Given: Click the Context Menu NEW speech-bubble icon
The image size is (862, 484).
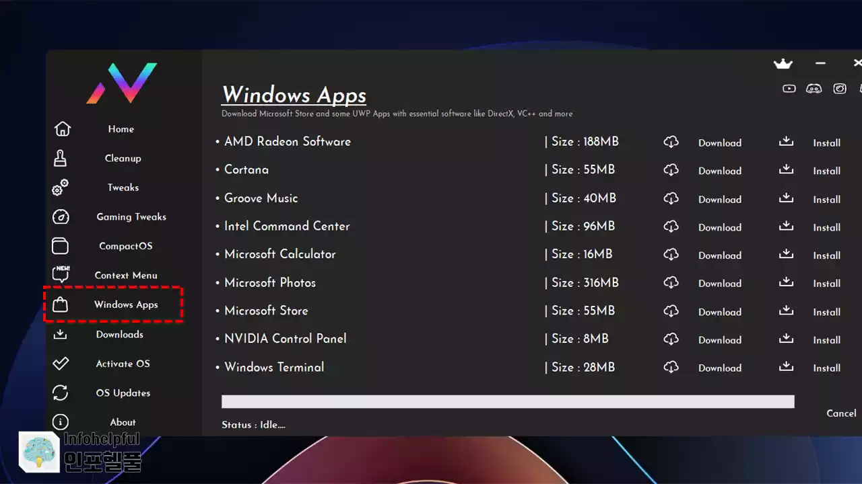Looking at the screenshot, I should click(61, 274).
